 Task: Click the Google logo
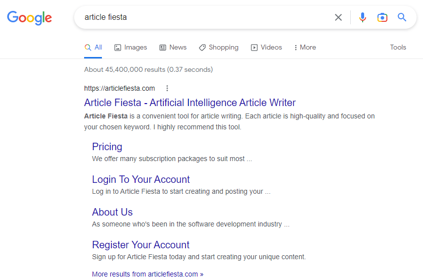[29, 18]
